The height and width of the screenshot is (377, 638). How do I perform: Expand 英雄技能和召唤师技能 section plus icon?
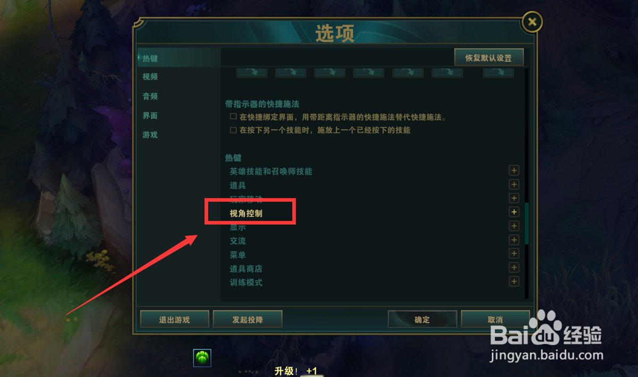[514, 171]
